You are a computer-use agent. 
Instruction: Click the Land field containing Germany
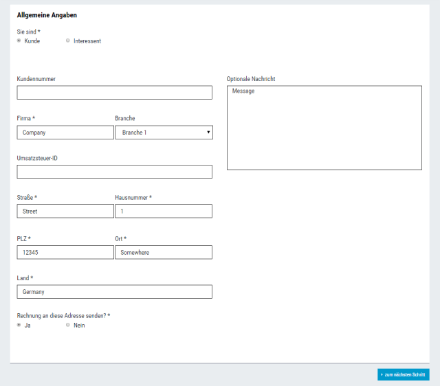click(x=114, y=292)
